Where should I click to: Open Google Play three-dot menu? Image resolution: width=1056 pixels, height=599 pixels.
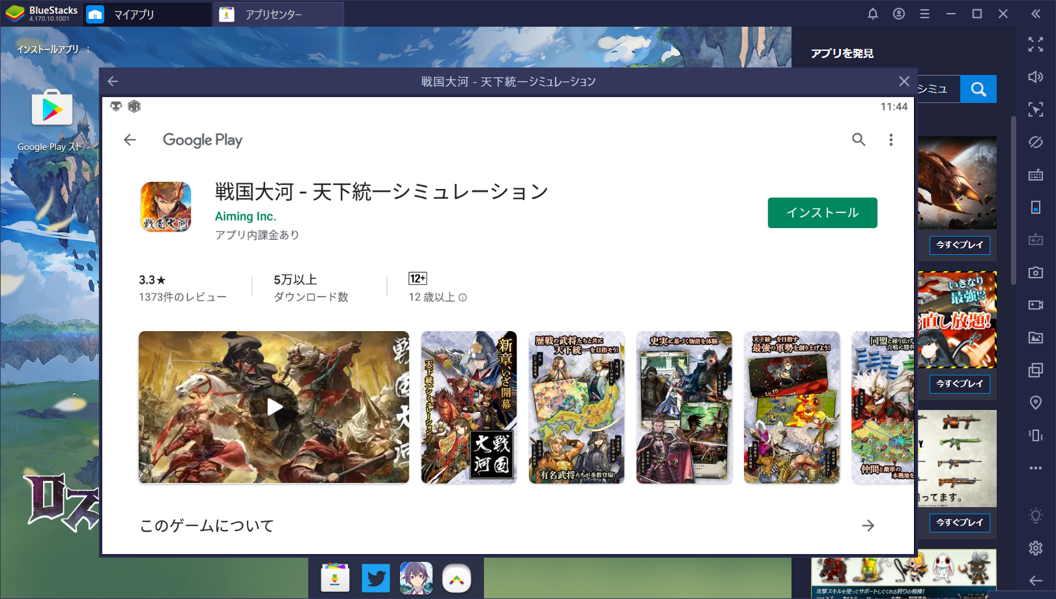point(891,139)
